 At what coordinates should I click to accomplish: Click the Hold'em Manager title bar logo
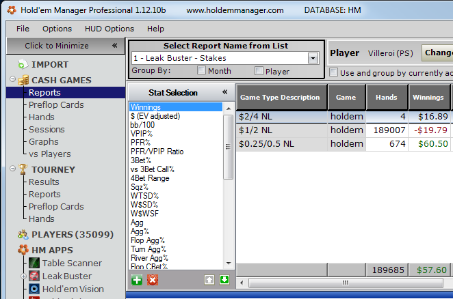click(x=12, y=10)
